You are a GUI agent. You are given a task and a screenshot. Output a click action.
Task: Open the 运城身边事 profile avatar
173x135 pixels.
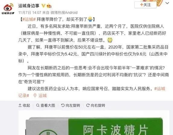click(x=8, y=9)
